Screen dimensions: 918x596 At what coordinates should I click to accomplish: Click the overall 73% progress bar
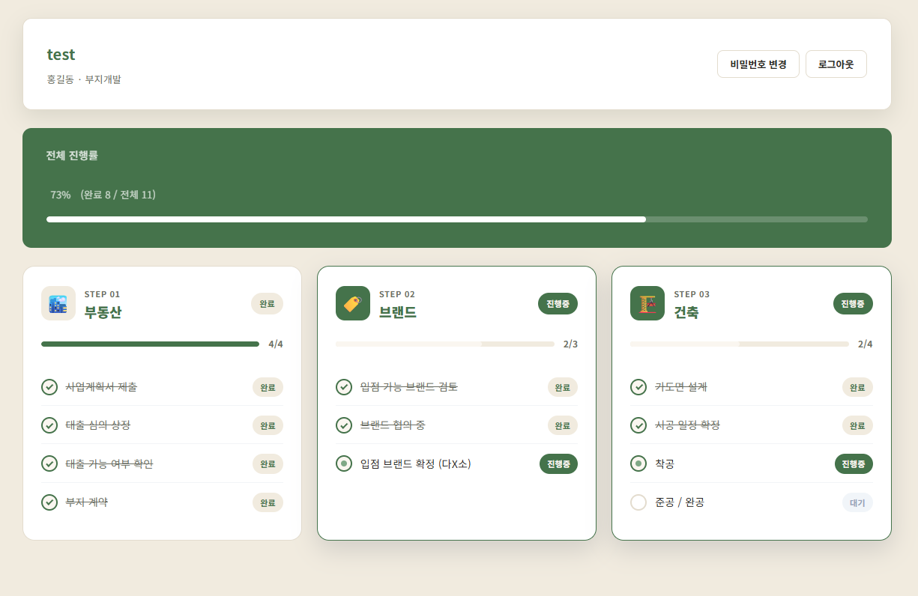pyautogui.click(x=457, y=219)
